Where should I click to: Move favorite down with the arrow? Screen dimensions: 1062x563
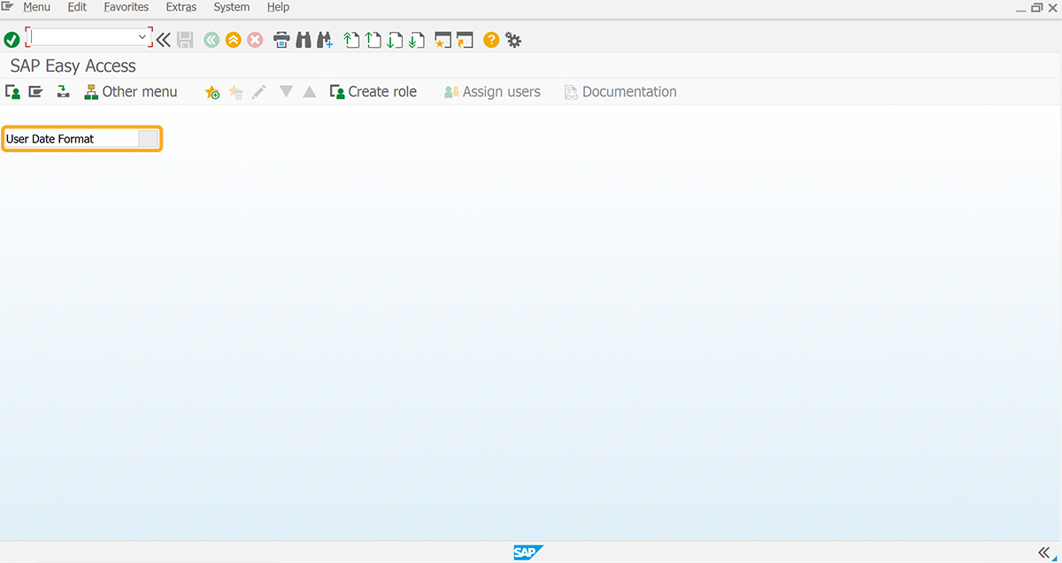(x=286, y=91)
